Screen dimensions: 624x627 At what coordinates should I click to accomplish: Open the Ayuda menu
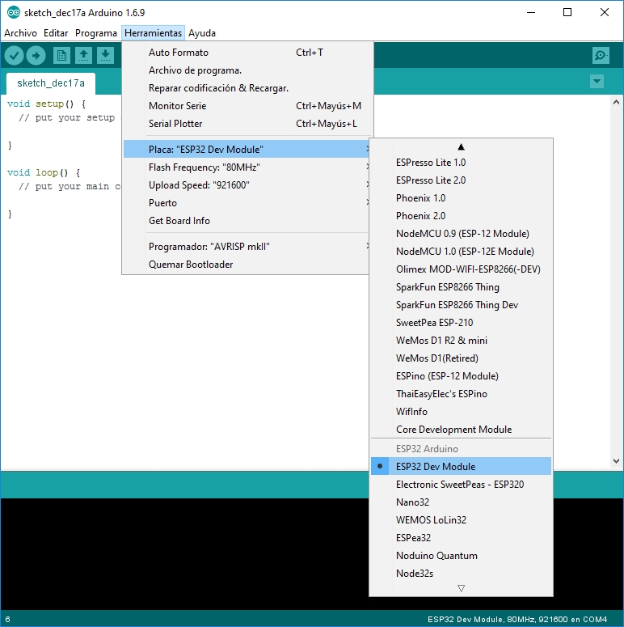pyautogui.click(x=202, y=33)
